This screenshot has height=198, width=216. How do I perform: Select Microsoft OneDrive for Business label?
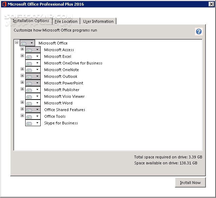coord(73,63)
